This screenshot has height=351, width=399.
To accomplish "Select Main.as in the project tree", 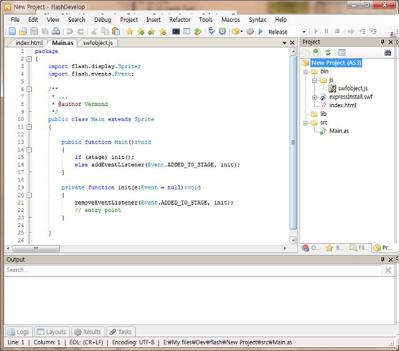I will tap(339, 131).
